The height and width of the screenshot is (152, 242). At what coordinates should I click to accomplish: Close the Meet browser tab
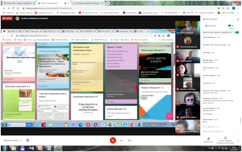pyautogui.click(x=68, y=3)
